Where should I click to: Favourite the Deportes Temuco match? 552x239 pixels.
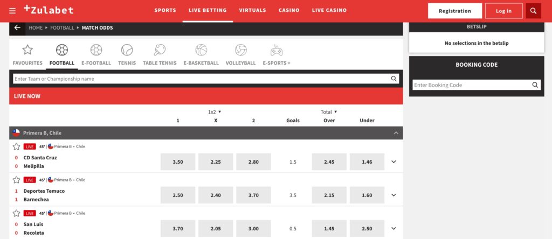[x=16, y=180]
